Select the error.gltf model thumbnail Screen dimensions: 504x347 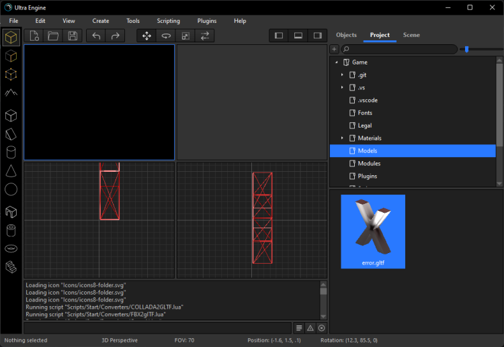[x=373, y=232]
